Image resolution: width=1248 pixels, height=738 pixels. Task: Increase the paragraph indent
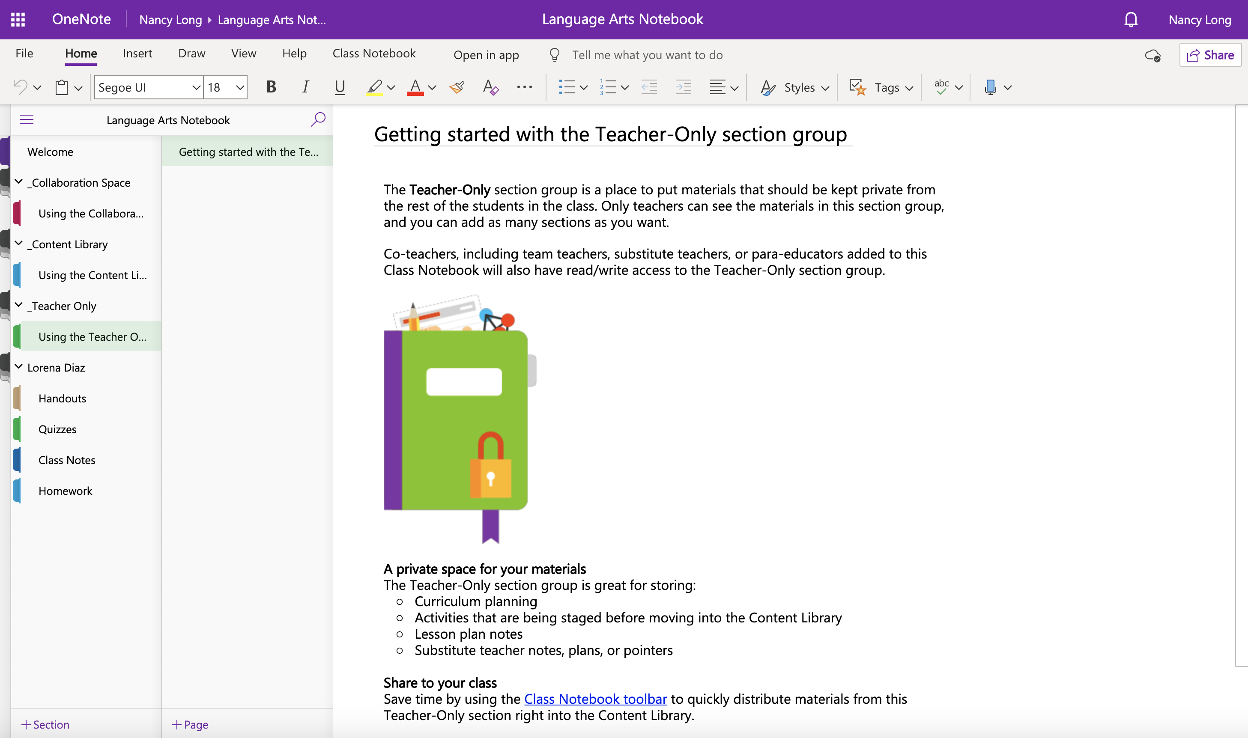(683, 87)
